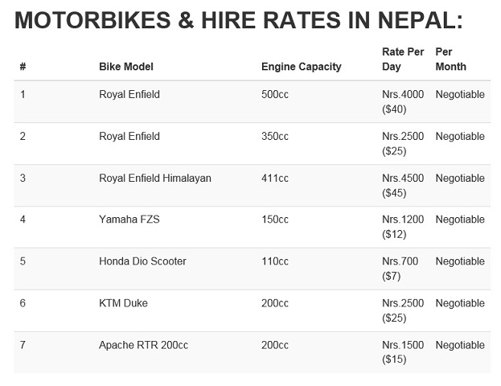Click the Rate Per Day header

(x=403, y=60)
